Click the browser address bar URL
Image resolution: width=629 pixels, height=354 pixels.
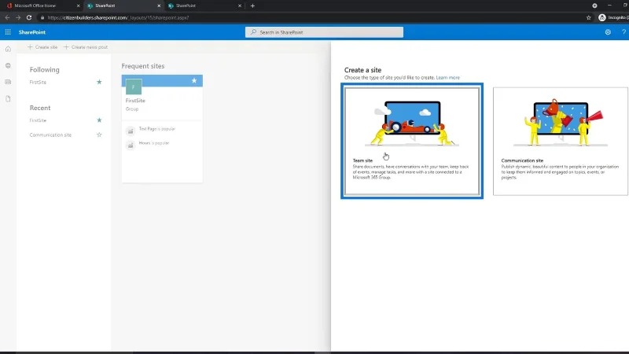coord(118,17)
